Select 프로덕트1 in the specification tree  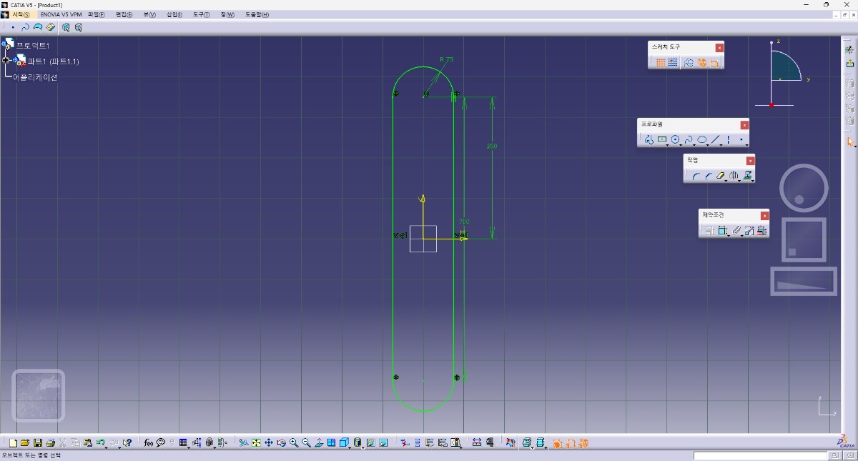pos(32,46)
